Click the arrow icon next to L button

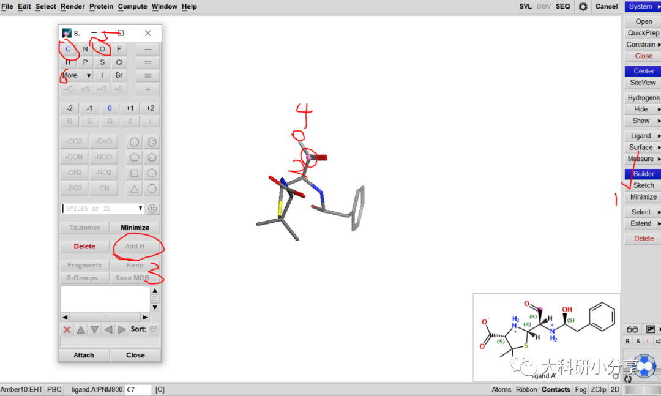(657, 341)
